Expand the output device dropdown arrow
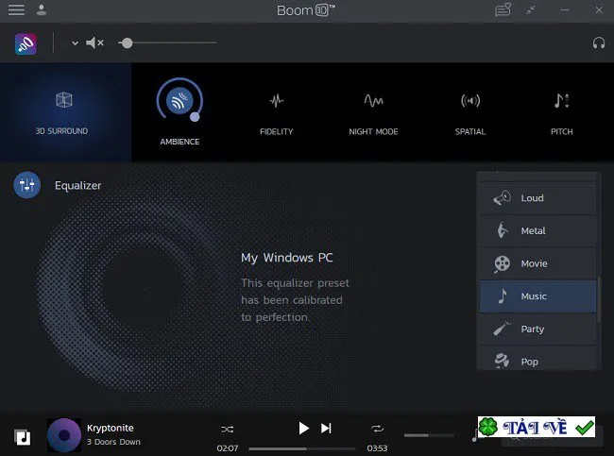614x456 pixels. tap(75, 43)
